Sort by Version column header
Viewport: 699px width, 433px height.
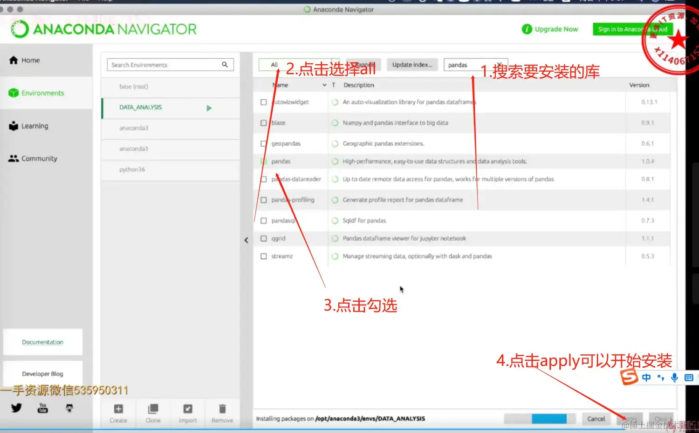point(639,85)
